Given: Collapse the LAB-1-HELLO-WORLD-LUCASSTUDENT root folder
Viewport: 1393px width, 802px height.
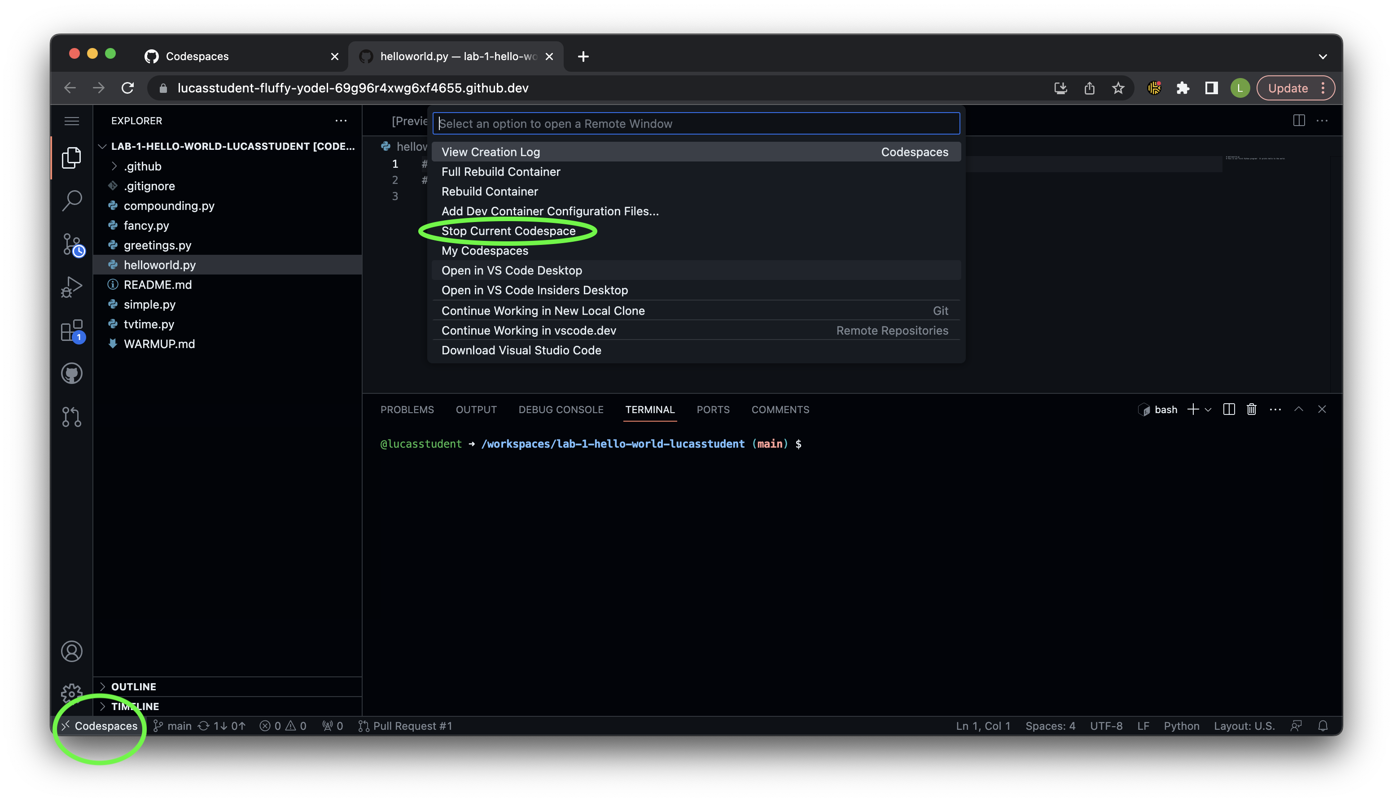Looking at the screenshot, I should [228, 147].
